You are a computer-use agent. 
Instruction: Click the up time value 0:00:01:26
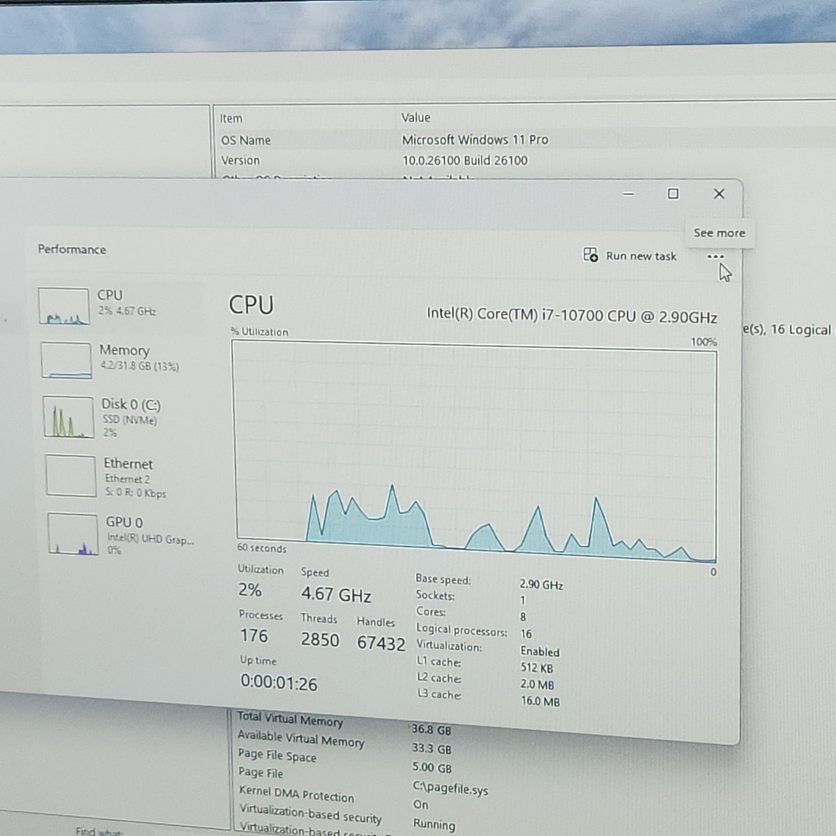(279, 683)
